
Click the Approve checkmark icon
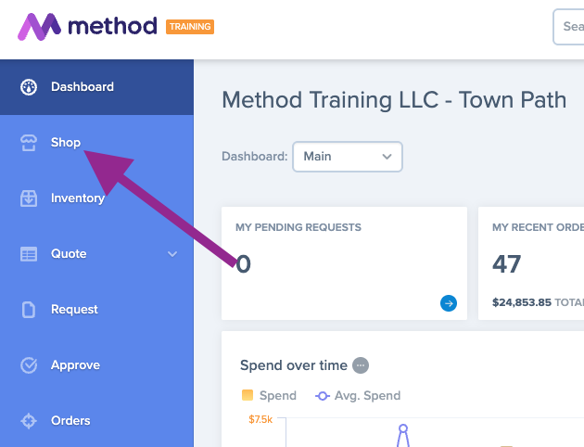click(x=29, y=365)
